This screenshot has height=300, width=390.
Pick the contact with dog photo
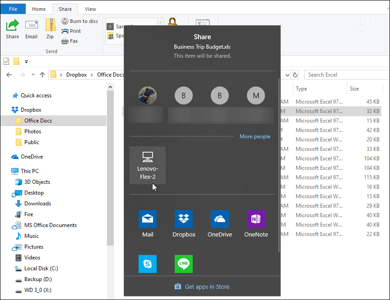click(148, 95)
